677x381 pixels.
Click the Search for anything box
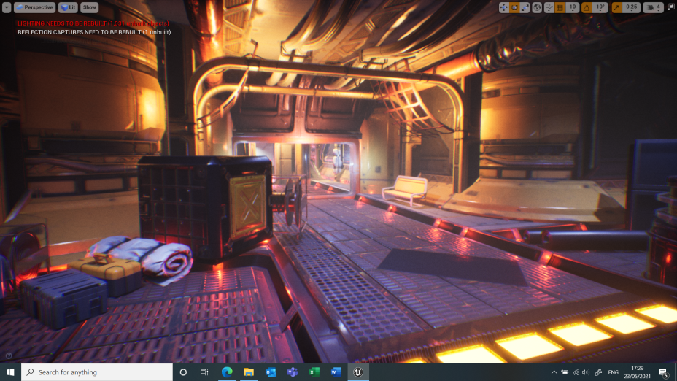97,372
